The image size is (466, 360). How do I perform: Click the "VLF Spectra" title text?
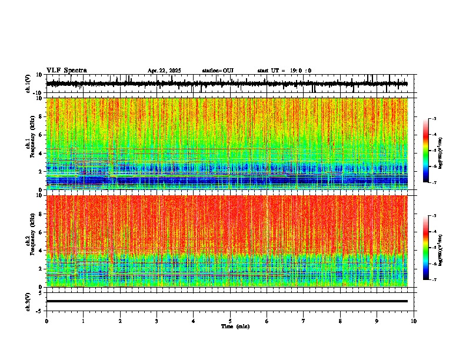66,71
